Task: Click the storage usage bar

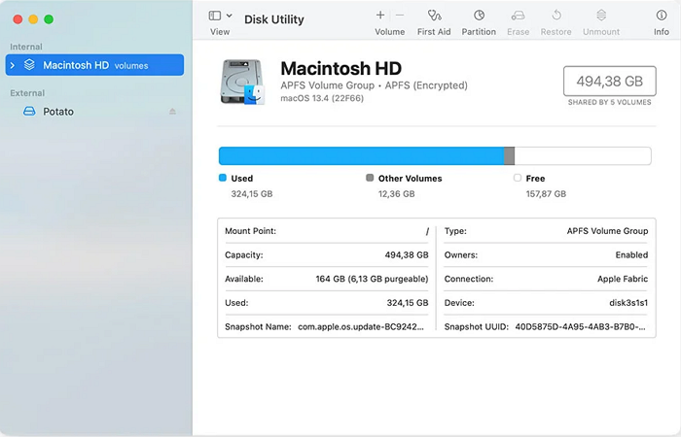Action: 435,156
